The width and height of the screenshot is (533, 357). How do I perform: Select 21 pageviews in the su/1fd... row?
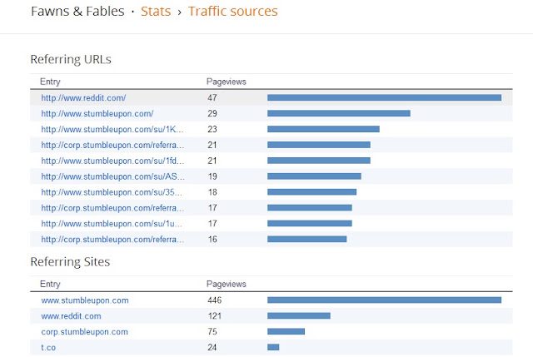click(212, 161)
